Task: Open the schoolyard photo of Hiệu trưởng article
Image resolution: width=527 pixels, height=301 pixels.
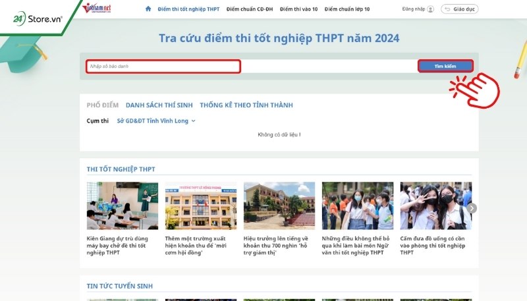Action: [x=279, y=206]
